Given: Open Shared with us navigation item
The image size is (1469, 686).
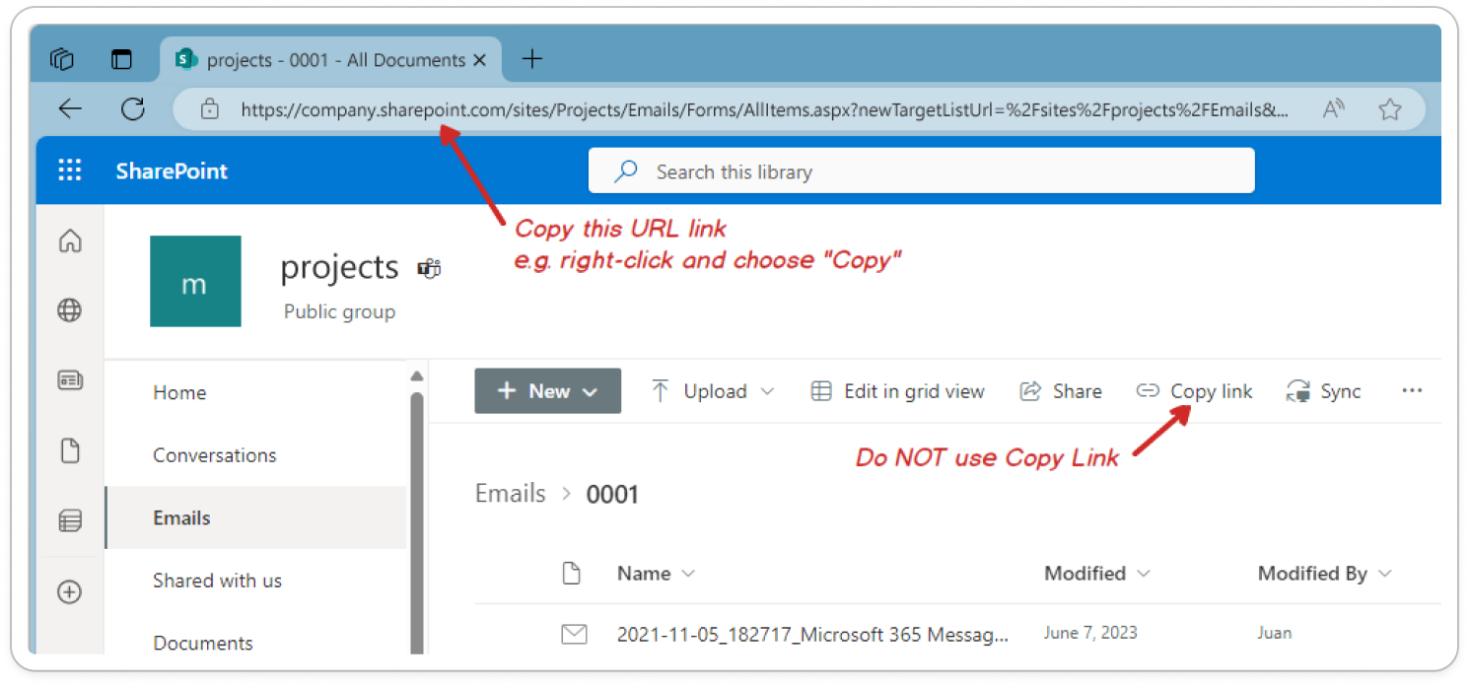Looking at the screenshot, I should 217,581.
